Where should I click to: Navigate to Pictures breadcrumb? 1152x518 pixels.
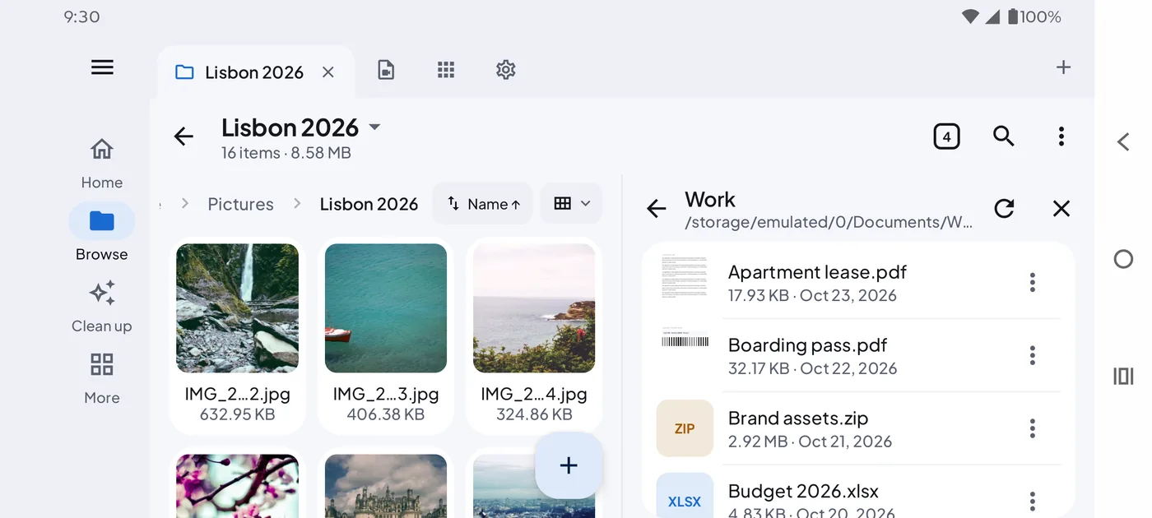click(x=240, y=204)
